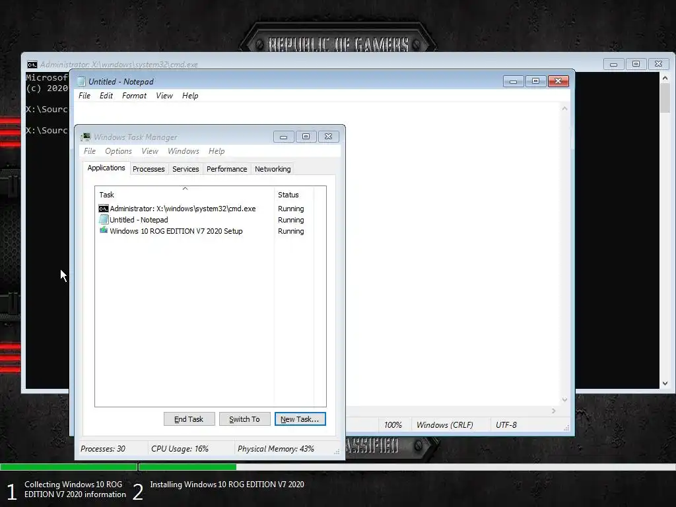Click the End Task button
This screenshot has width=676, height=507.
pos(189,419)
